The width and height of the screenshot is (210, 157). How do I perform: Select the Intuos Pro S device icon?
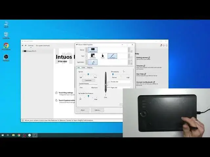coord(93,50)
